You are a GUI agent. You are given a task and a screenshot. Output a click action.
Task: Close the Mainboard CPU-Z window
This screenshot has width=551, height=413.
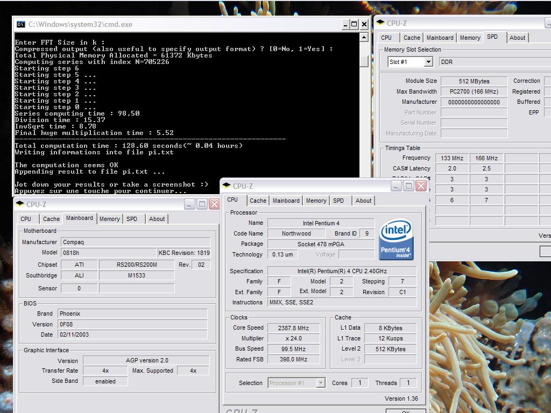click(x=214, y=204)
